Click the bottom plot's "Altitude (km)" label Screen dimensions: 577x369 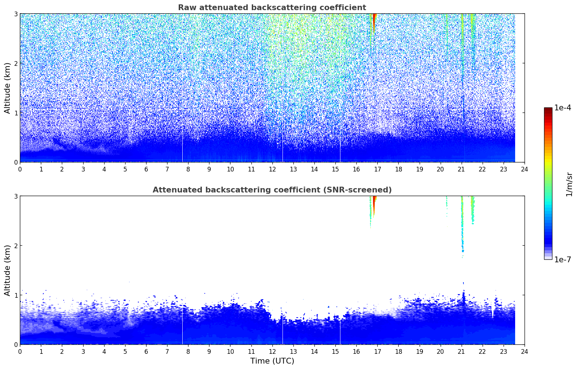pos(7,270)
